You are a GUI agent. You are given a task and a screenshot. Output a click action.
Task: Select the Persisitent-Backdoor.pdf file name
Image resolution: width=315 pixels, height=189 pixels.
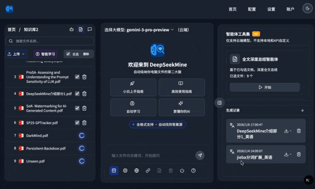(x=46, y=149)
